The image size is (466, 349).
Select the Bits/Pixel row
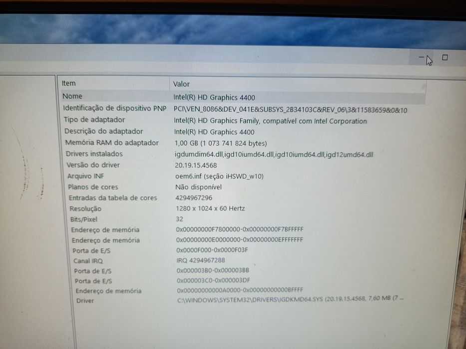click(126, 219)
